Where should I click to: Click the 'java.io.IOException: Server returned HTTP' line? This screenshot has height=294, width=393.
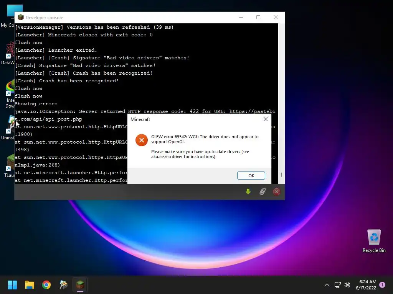(x=145, y=111)
